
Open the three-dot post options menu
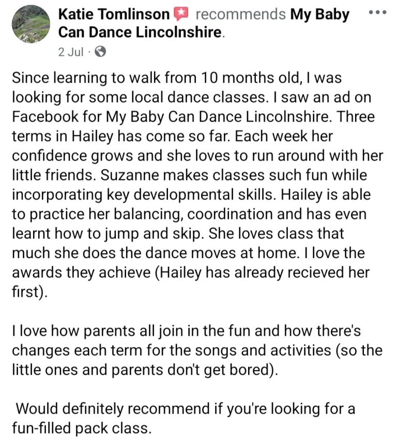(377, 12)
